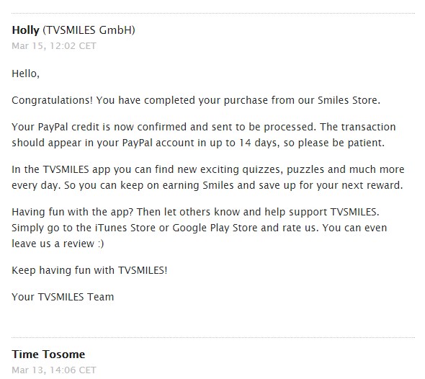The width and height of the screenshot is (425, 379).
Task: Click the Hello greeting line
Action: [25, 73]
